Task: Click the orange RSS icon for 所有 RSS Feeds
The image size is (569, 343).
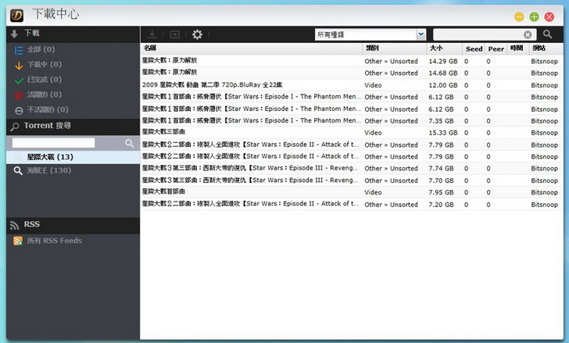Action: [17, 241]
